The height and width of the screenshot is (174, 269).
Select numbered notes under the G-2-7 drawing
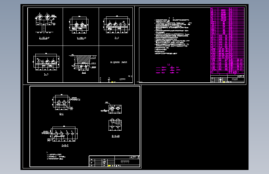point(56,156)
